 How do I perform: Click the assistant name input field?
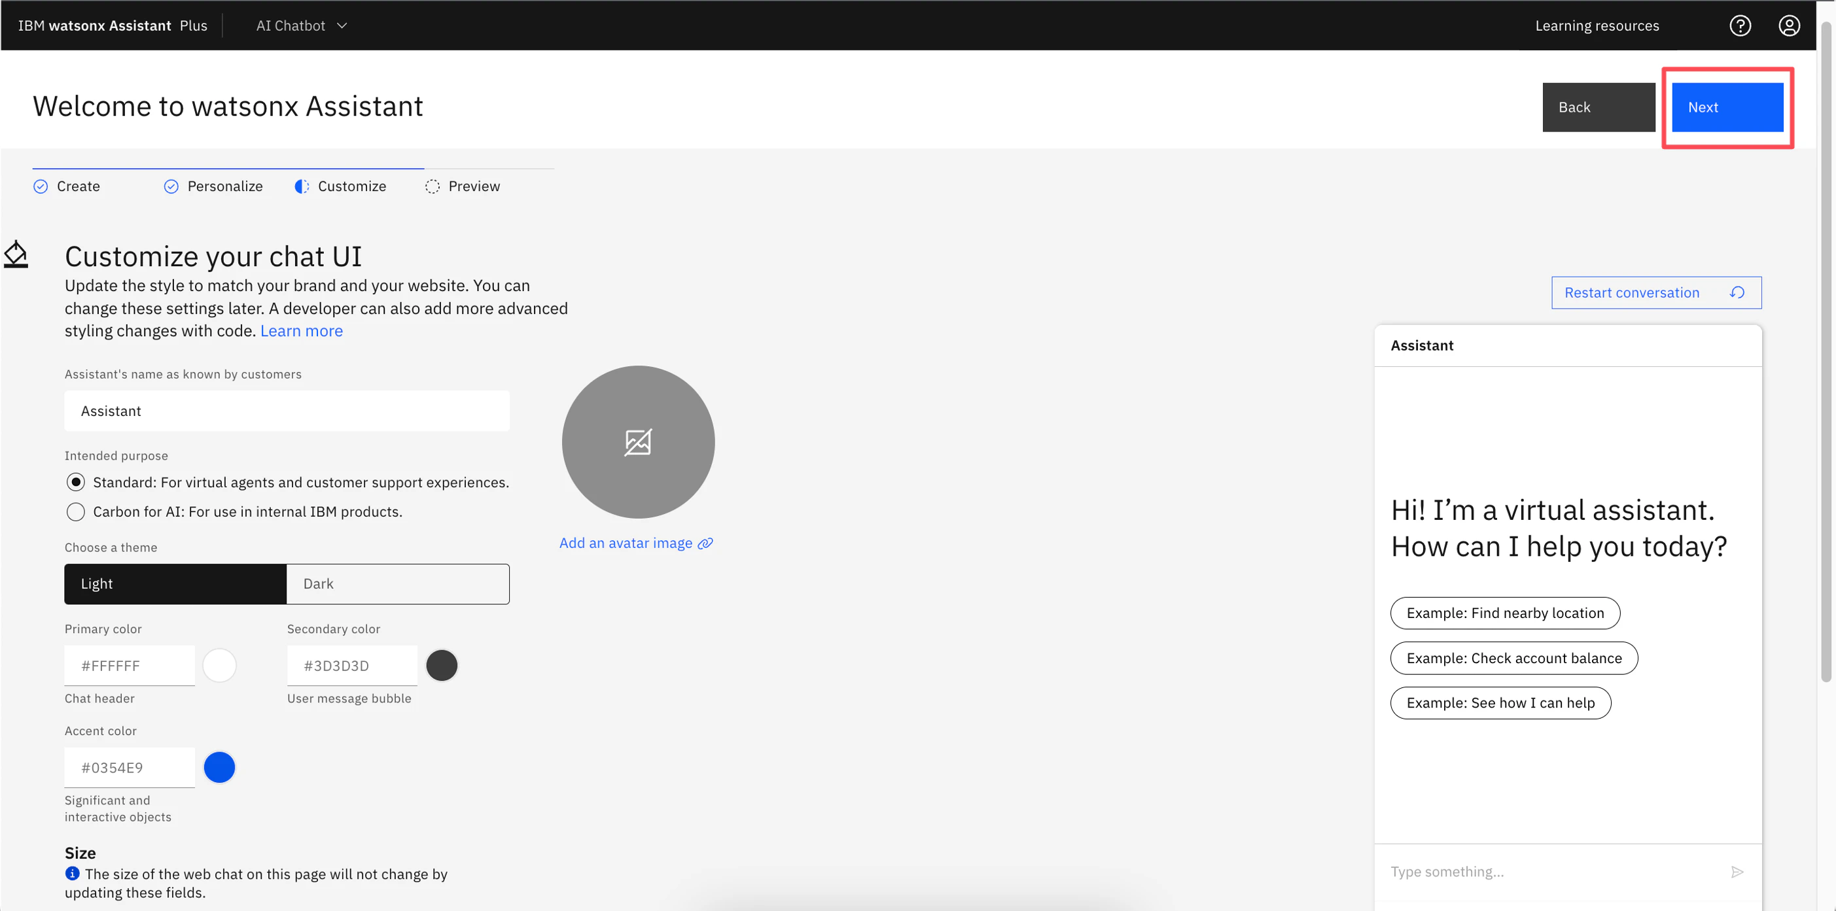point(287,411)
